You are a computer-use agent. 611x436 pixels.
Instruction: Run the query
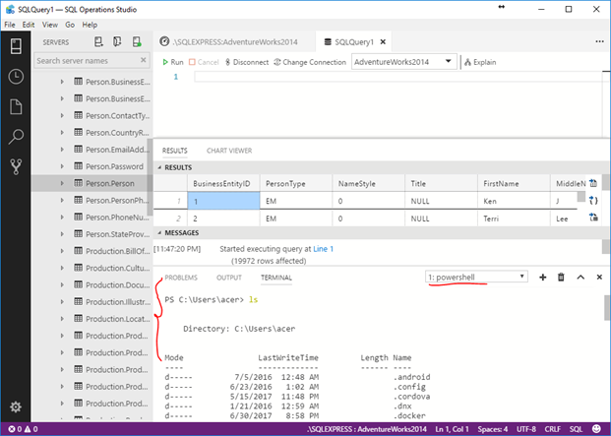click(173, 62)
